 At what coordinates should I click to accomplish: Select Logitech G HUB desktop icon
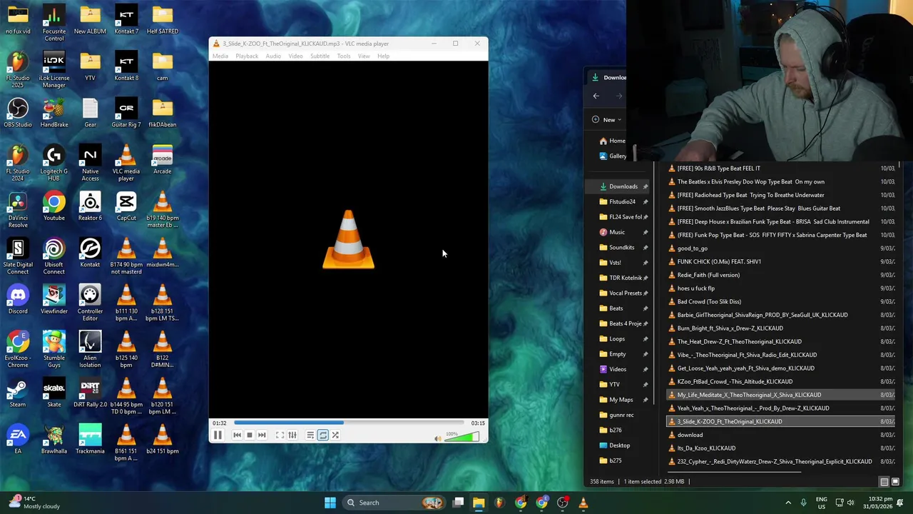54,163
